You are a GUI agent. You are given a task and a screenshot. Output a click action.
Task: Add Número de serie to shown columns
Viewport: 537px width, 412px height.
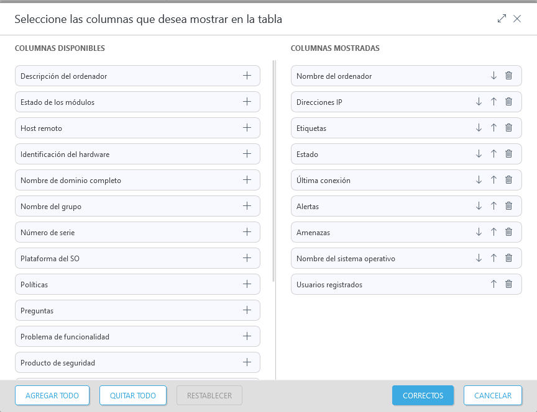coord(247,232)
